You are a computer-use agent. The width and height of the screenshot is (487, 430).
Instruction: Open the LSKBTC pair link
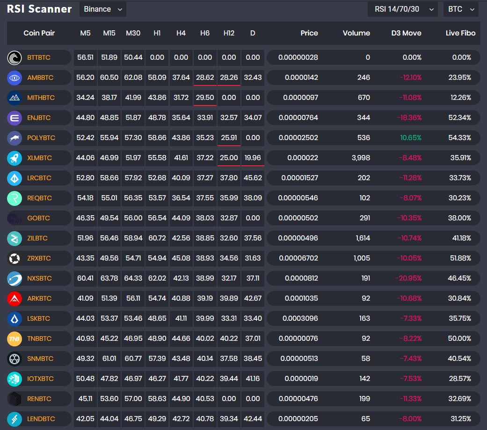pos(38,319)
